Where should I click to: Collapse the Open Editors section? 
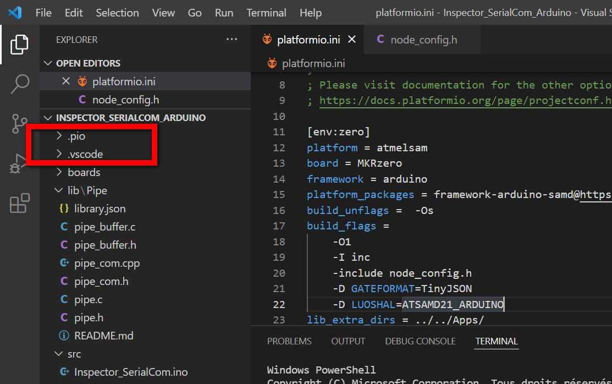click(x=88, y=63)
